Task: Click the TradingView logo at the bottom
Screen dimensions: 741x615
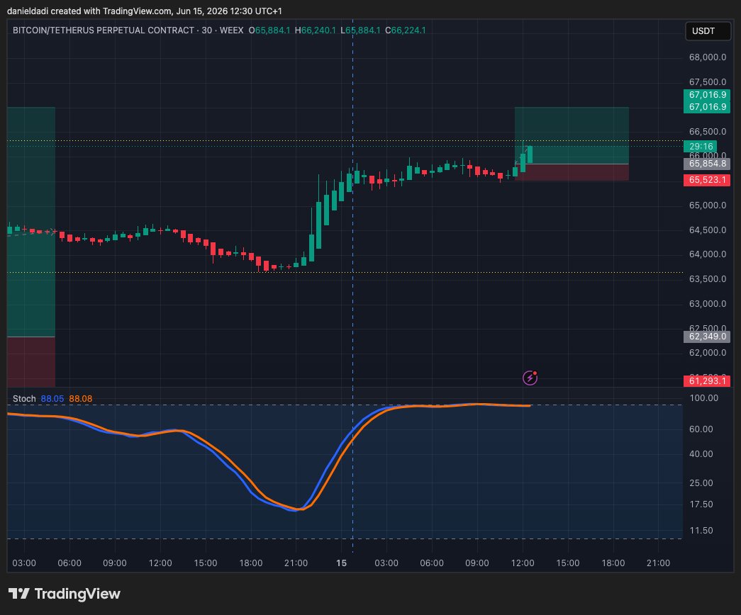Action: pyautogui.click(x=65, y=594)
